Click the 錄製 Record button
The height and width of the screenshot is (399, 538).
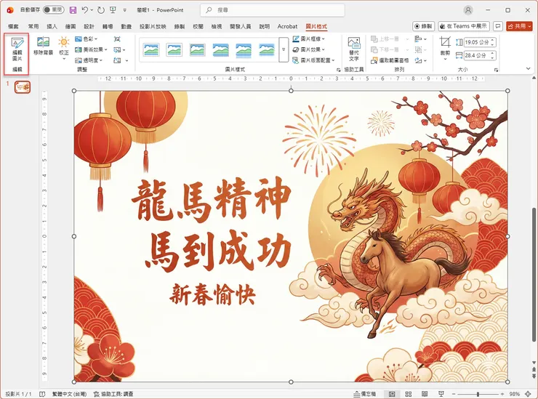(423, 26)
